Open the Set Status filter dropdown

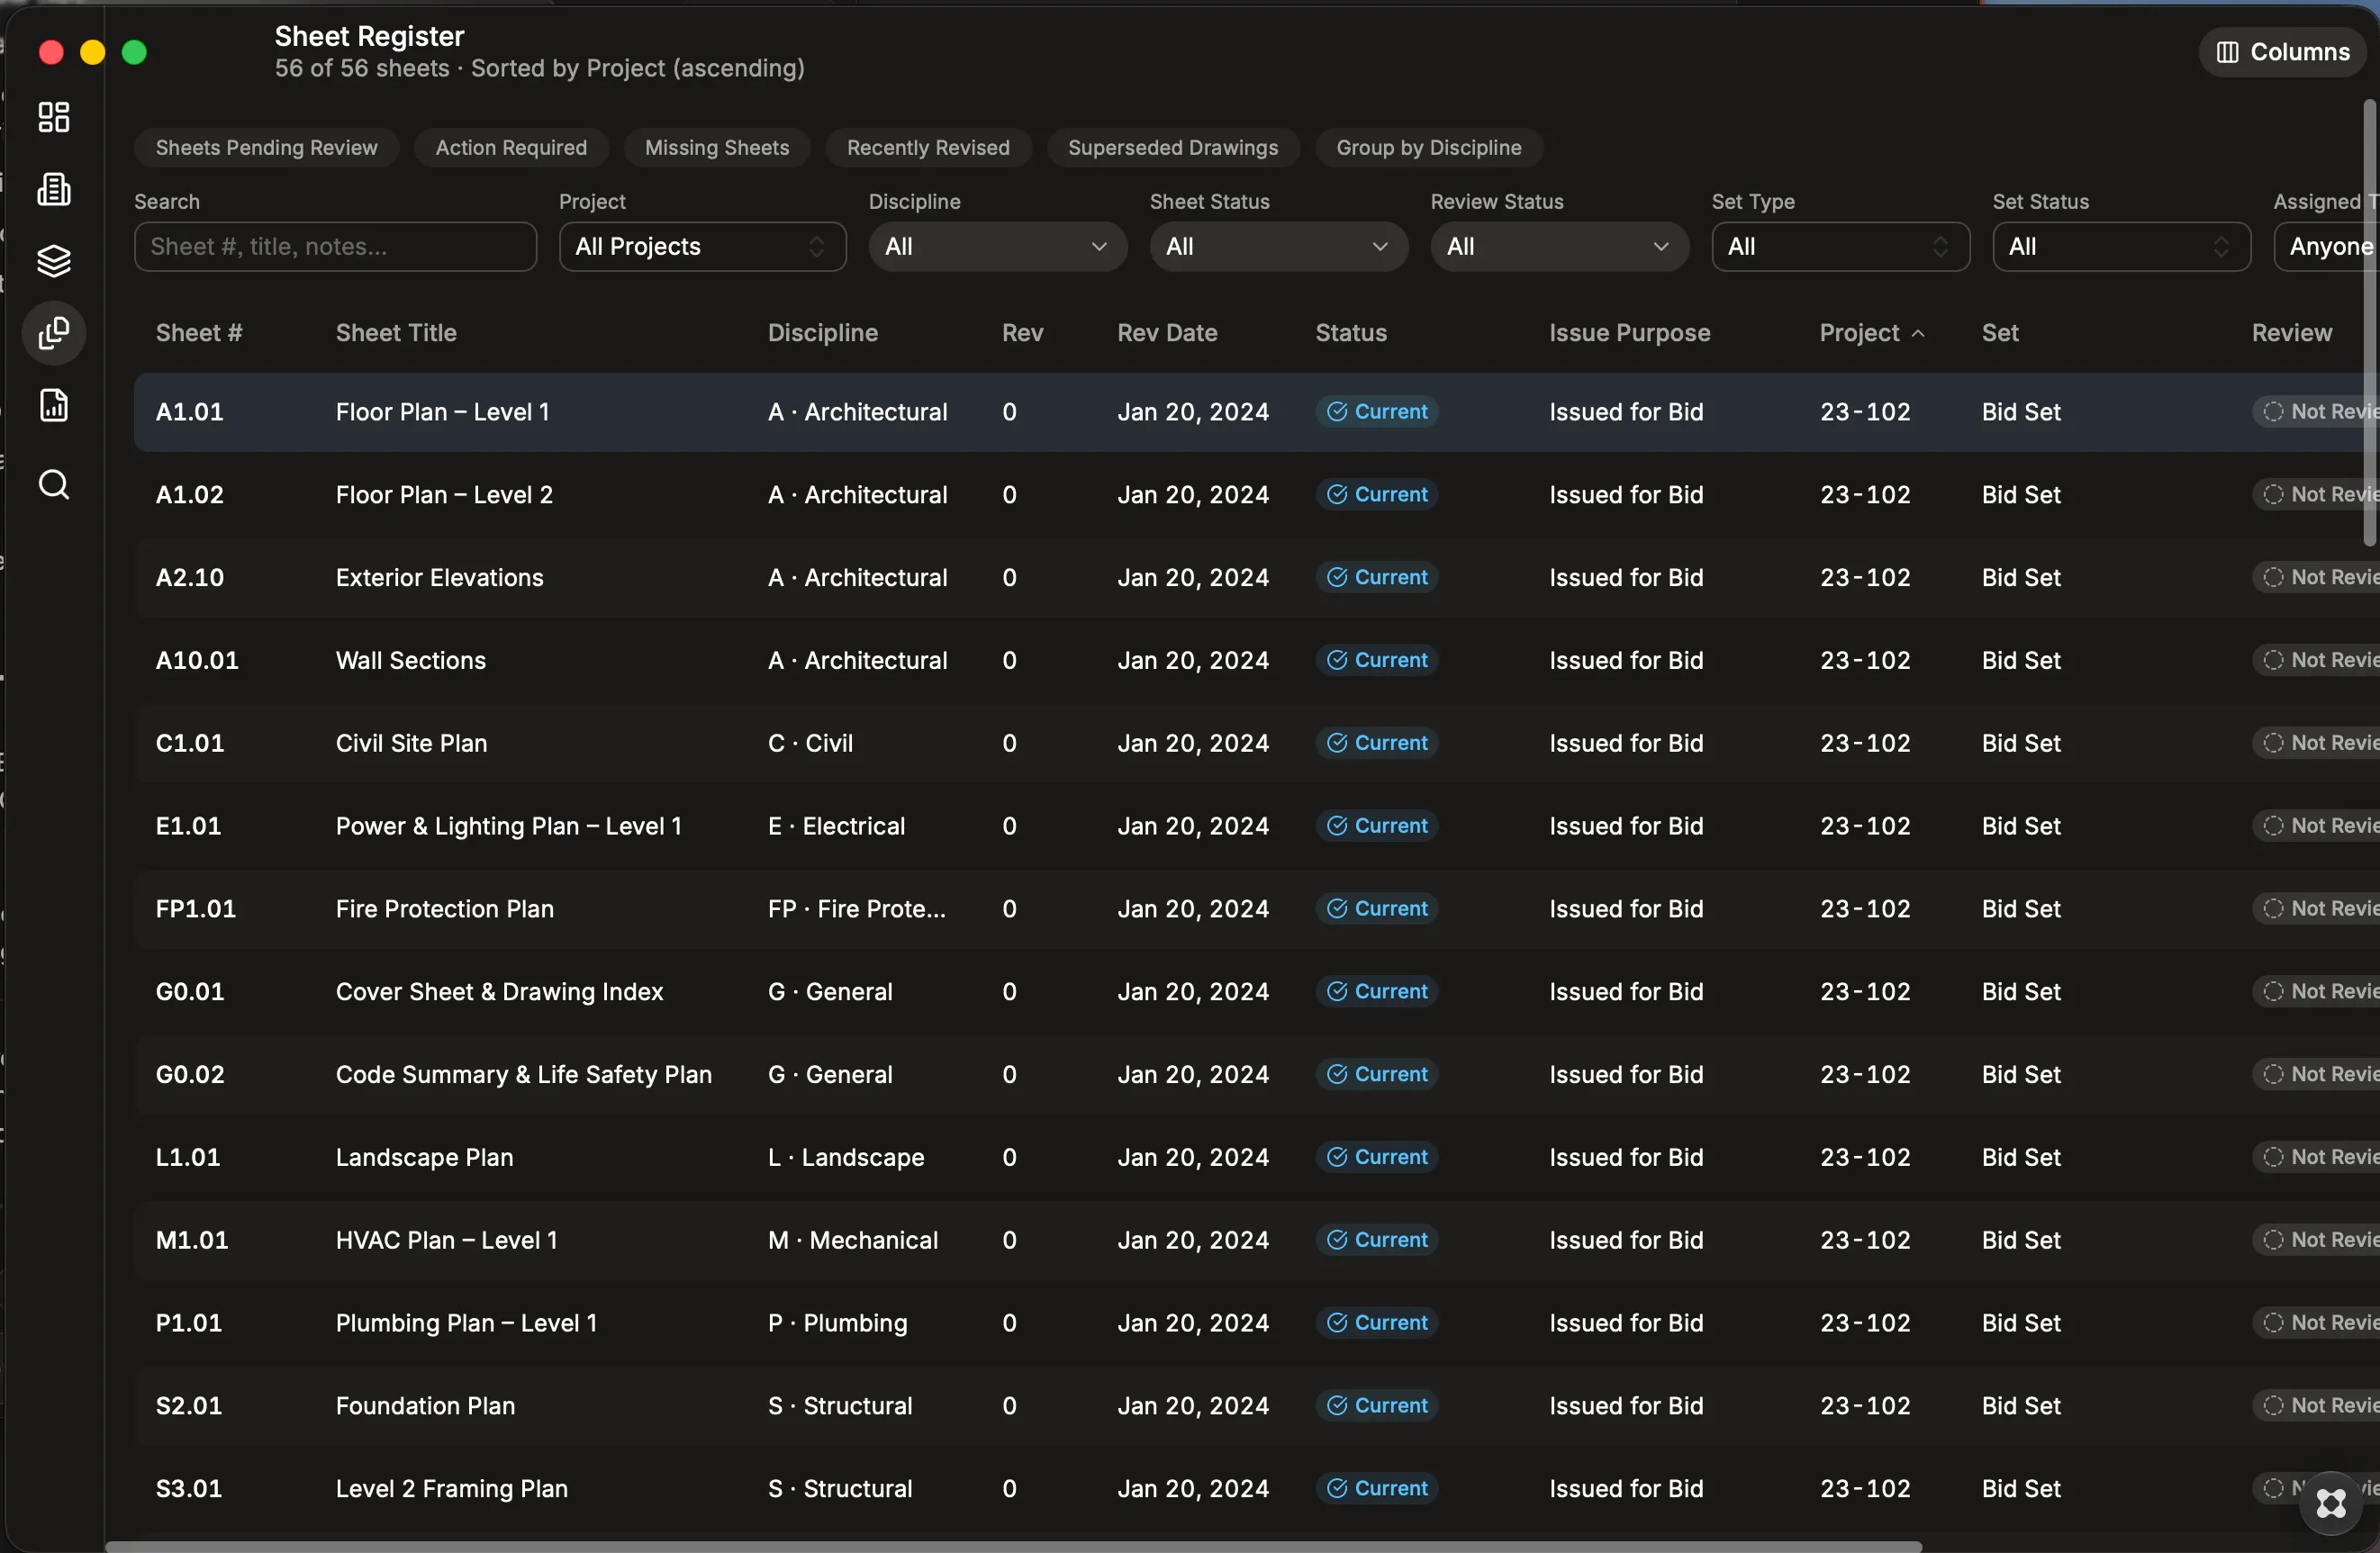[2121, 247]
